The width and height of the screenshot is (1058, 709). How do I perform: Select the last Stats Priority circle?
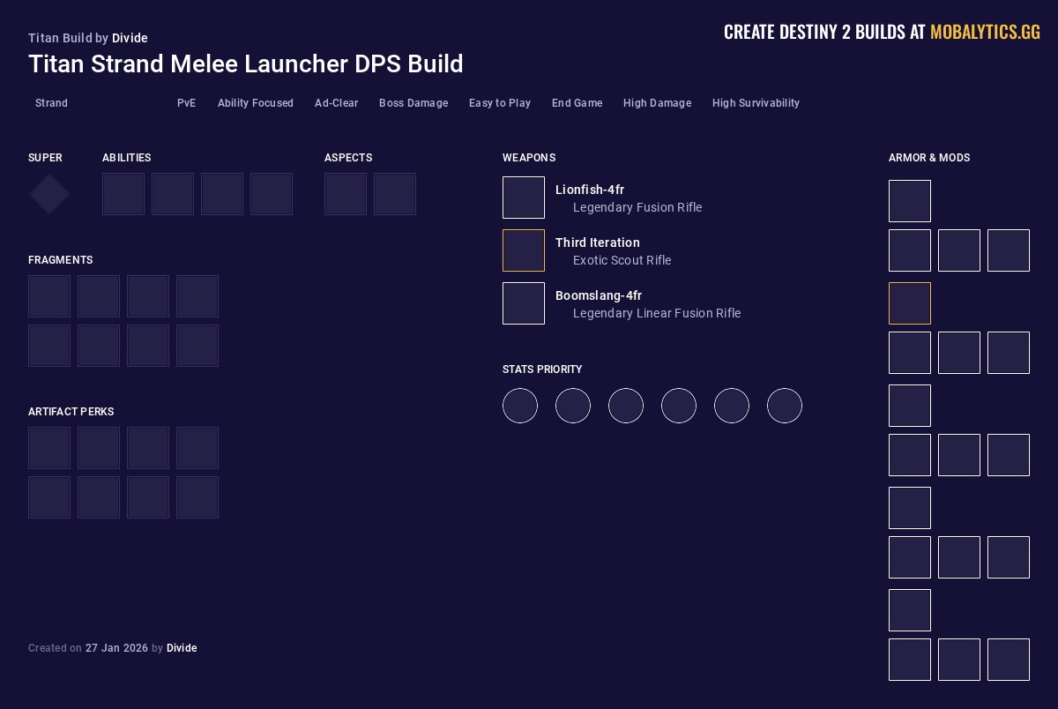(x=785, y=406)
